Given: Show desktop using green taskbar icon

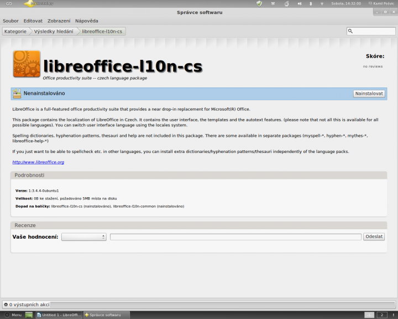Looking at the screenshot, I should point(29,315).
